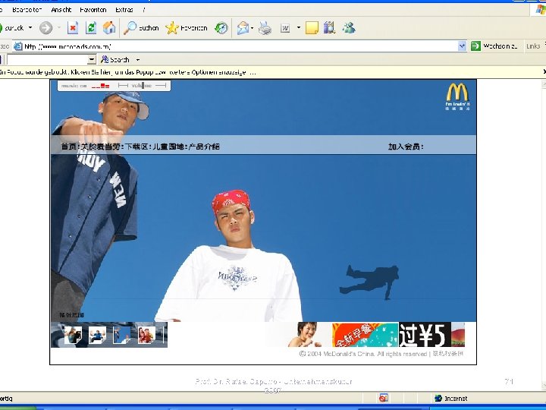Click the Refresh page icon
The image size is (546, 410).
pyautogui.click(x=91, y=28)
